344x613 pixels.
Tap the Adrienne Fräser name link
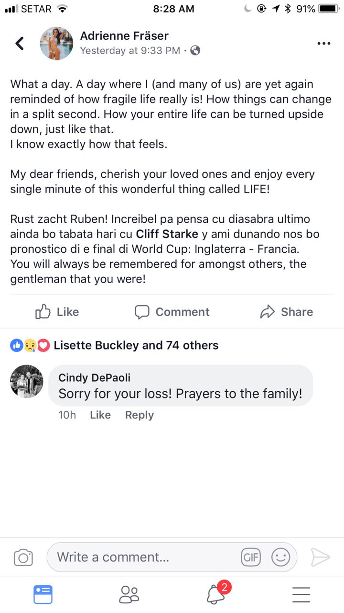pos(124,35)
